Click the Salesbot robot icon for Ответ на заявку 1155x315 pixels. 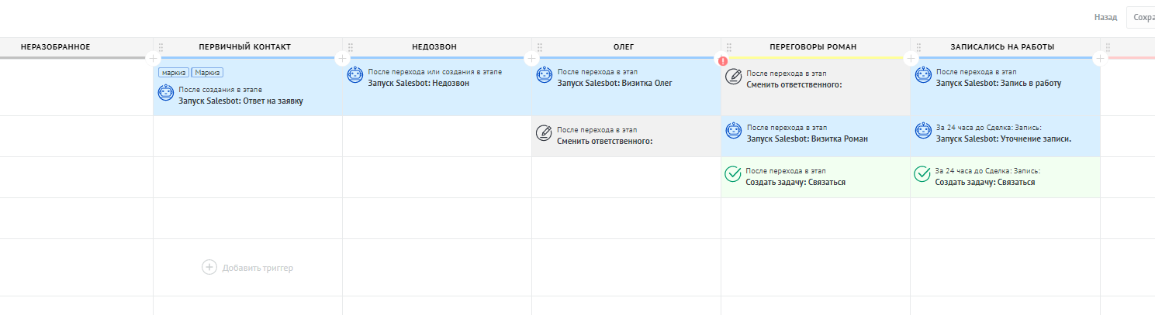click(165, 93)
